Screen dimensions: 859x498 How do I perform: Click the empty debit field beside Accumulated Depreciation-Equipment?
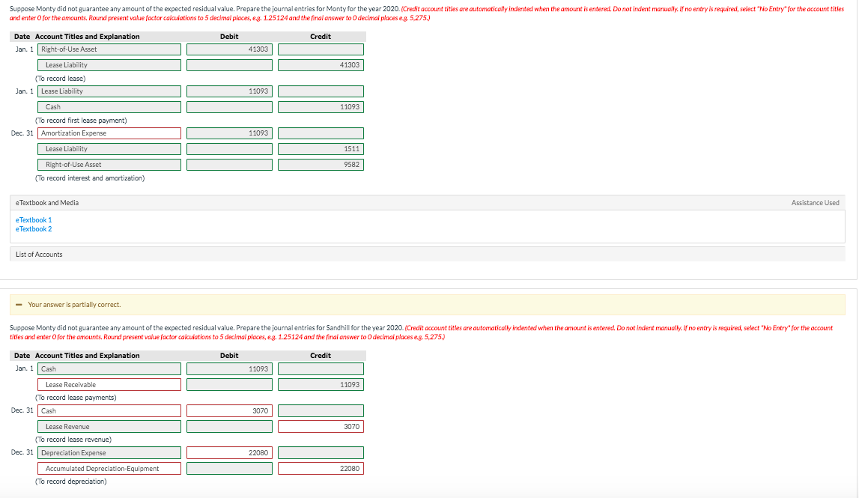point(229,468)
